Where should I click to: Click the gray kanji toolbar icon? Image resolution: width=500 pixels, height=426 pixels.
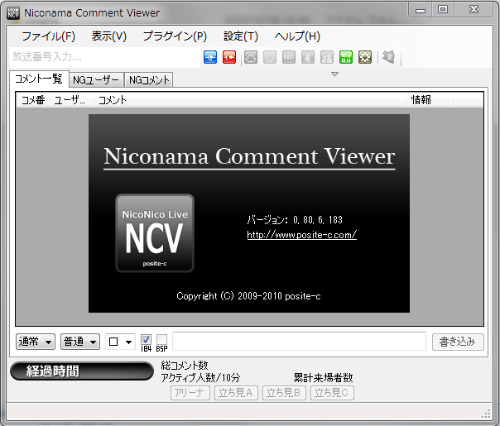click(x=389, y=57)
